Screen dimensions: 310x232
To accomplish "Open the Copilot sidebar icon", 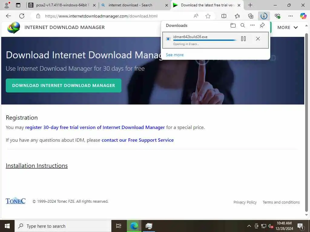I will click(x=303, y=16).
